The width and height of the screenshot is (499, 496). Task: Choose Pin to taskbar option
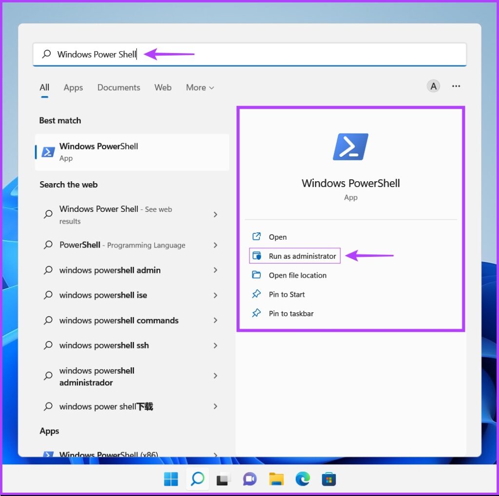point(291,314)
